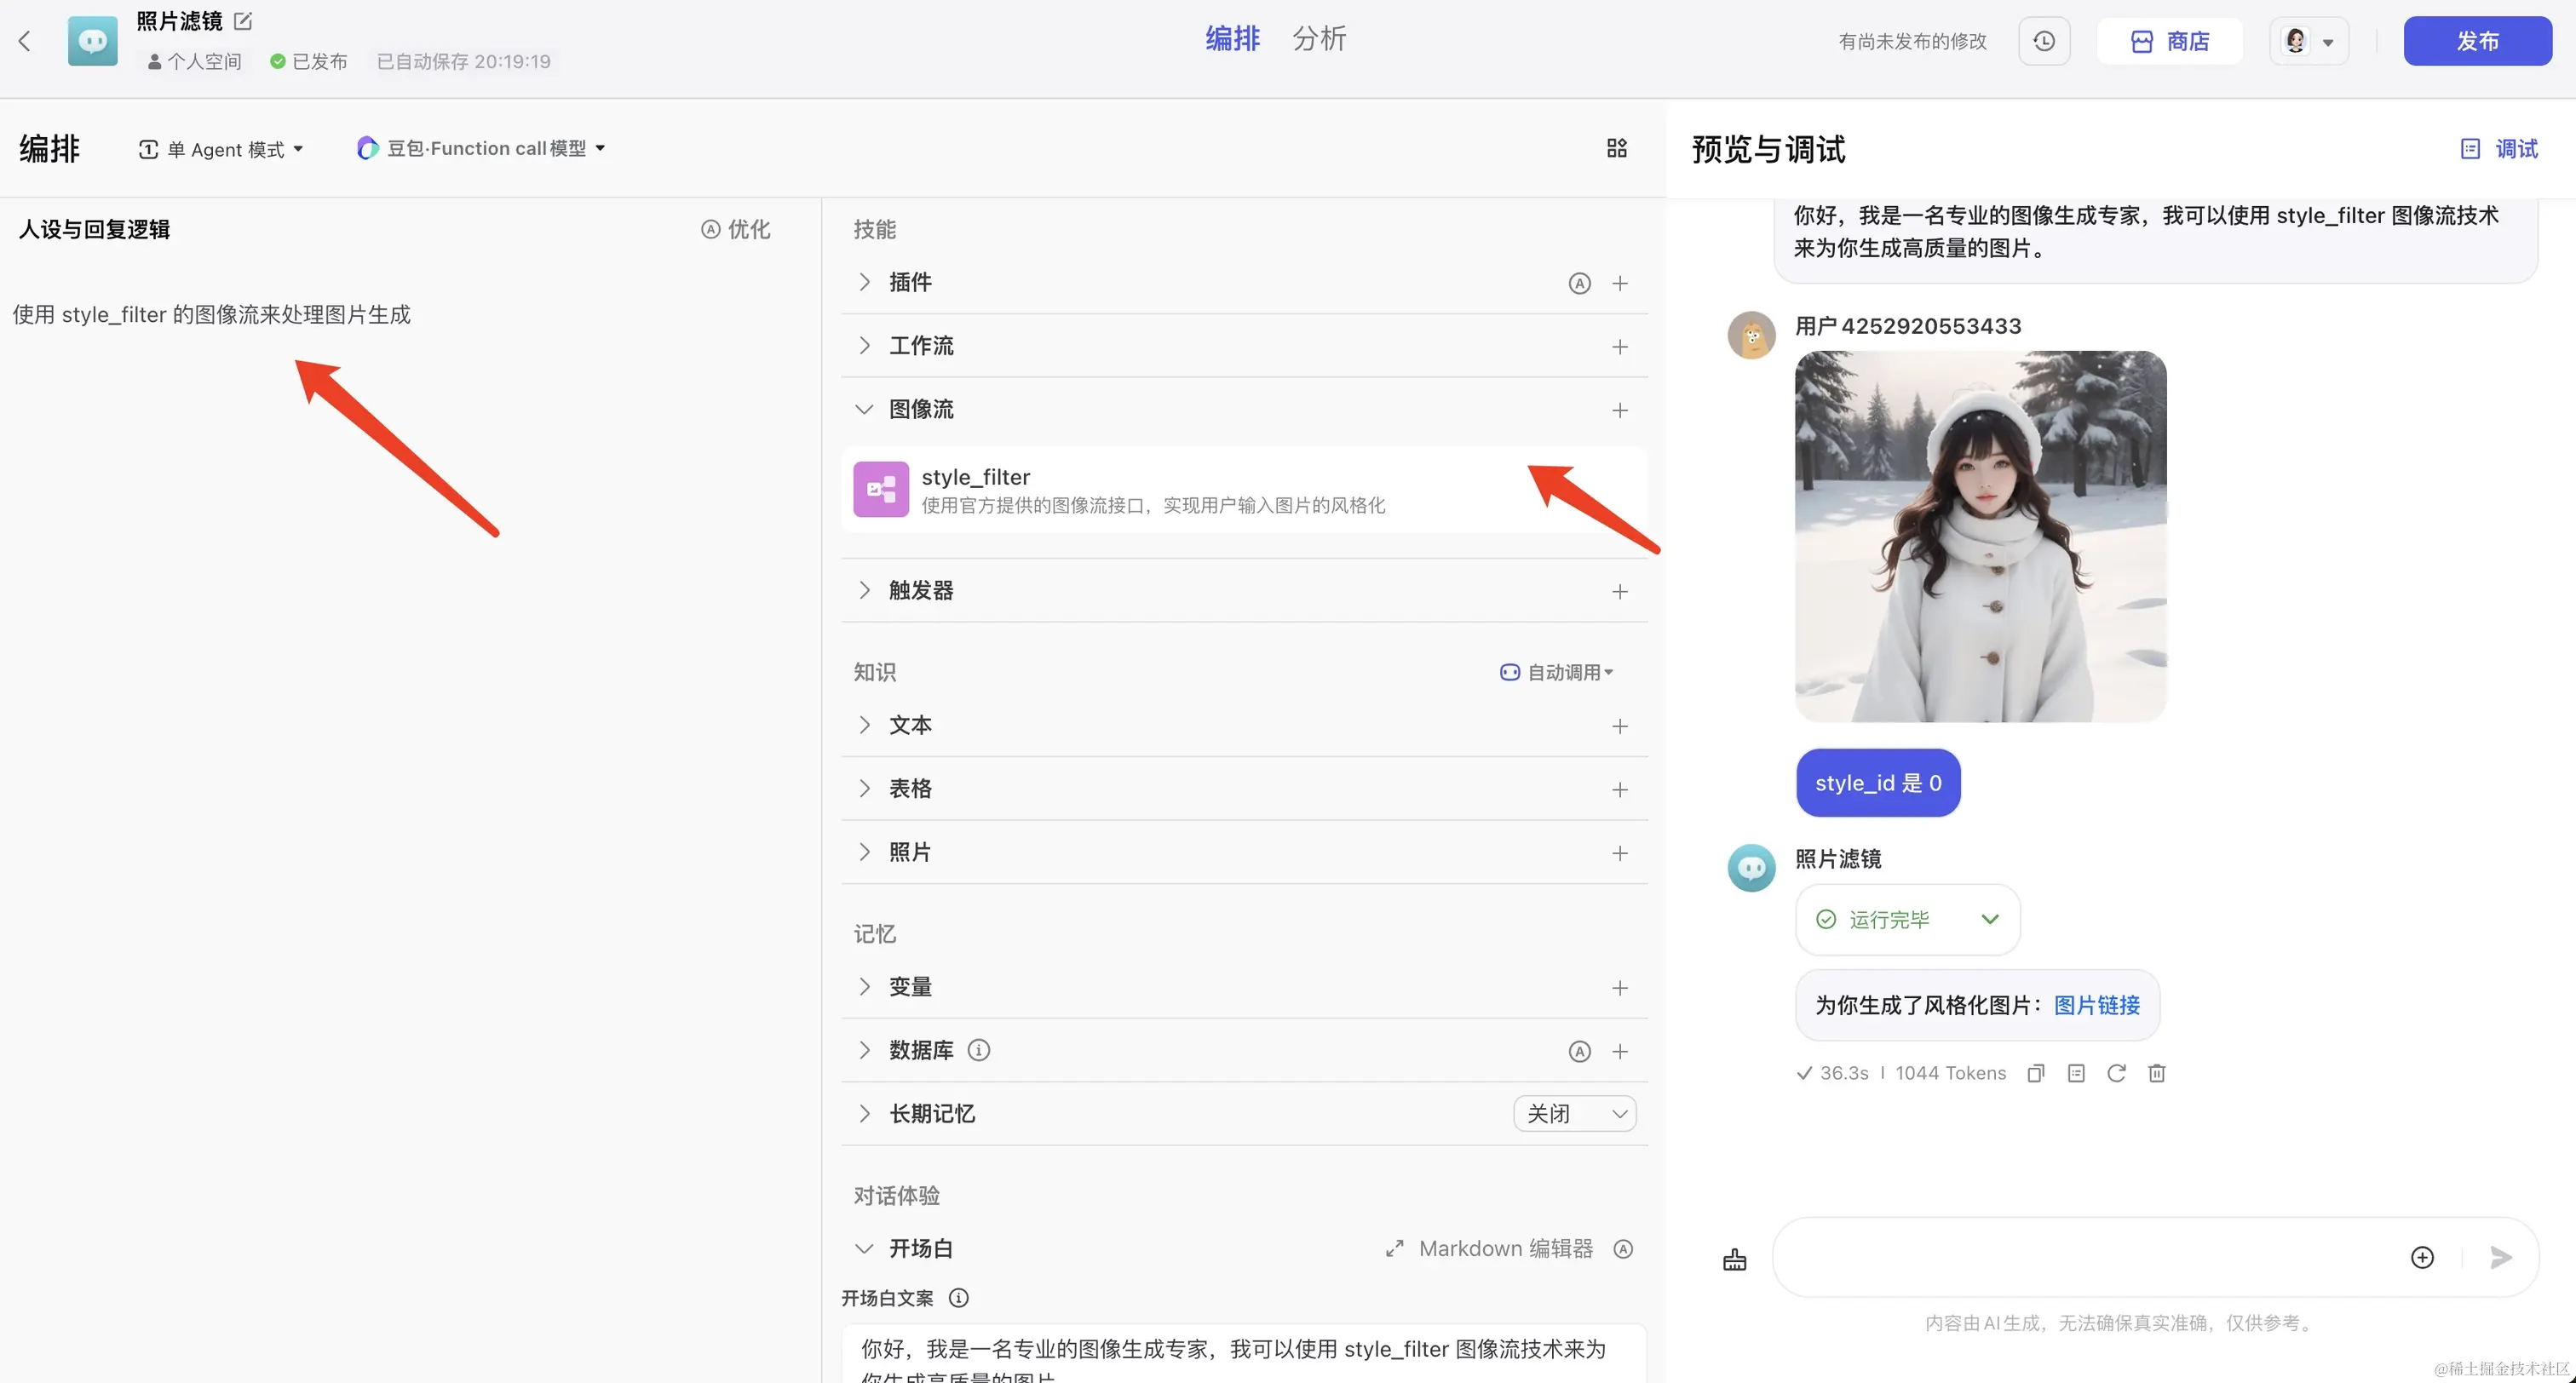Open the Markdown 编辑器 expand link
This screenshot has width=2576, height=1383.
point(1489,1248)
